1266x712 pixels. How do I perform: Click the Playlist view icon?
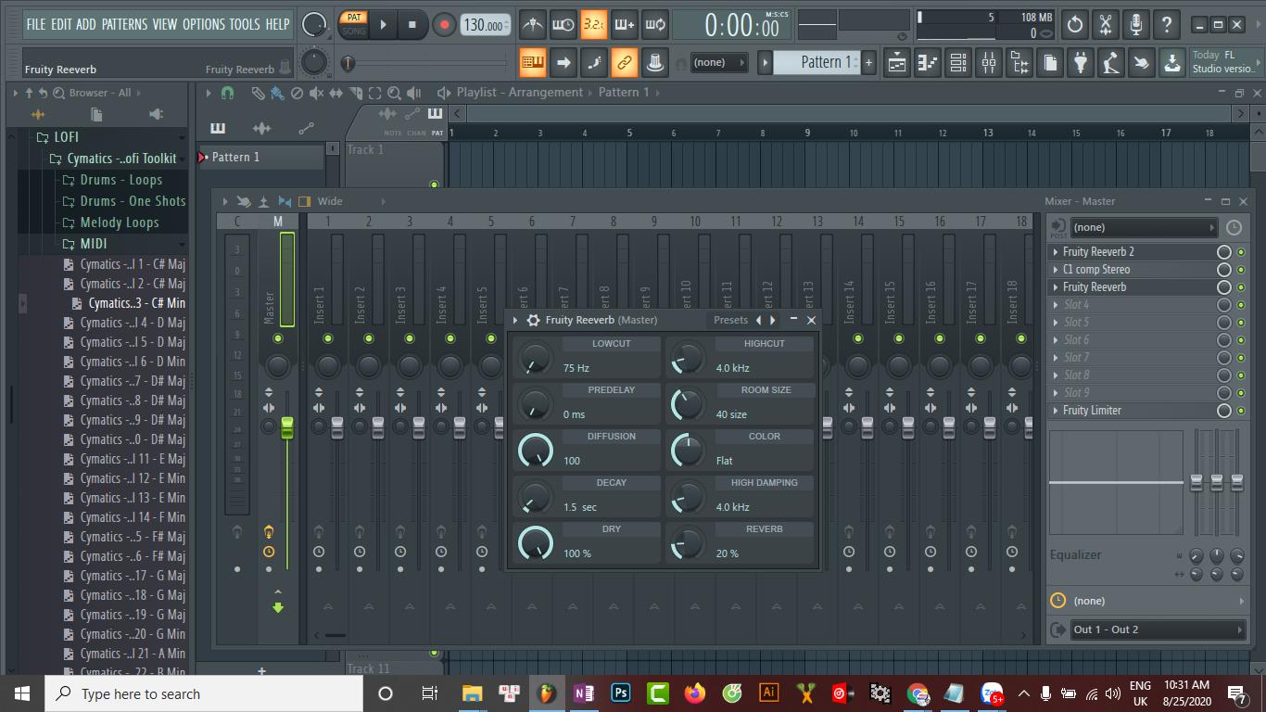[897, 63]
